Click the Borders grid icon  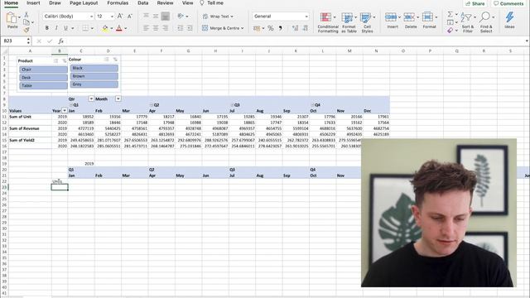pos(85,28)
